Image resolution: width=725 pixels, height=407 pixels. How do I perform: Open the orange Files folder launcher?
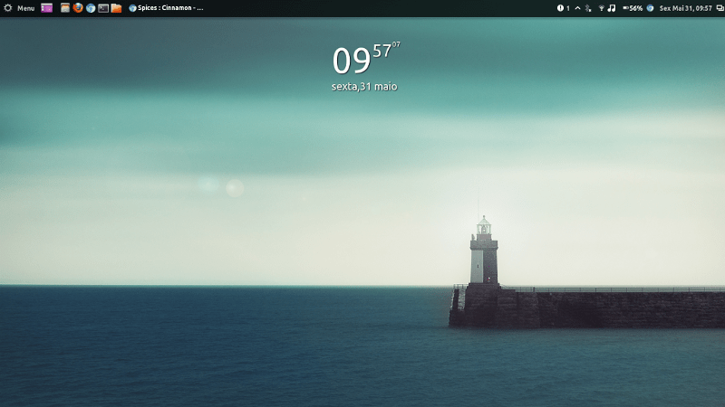pyautogui.click(x=117, y=8)
